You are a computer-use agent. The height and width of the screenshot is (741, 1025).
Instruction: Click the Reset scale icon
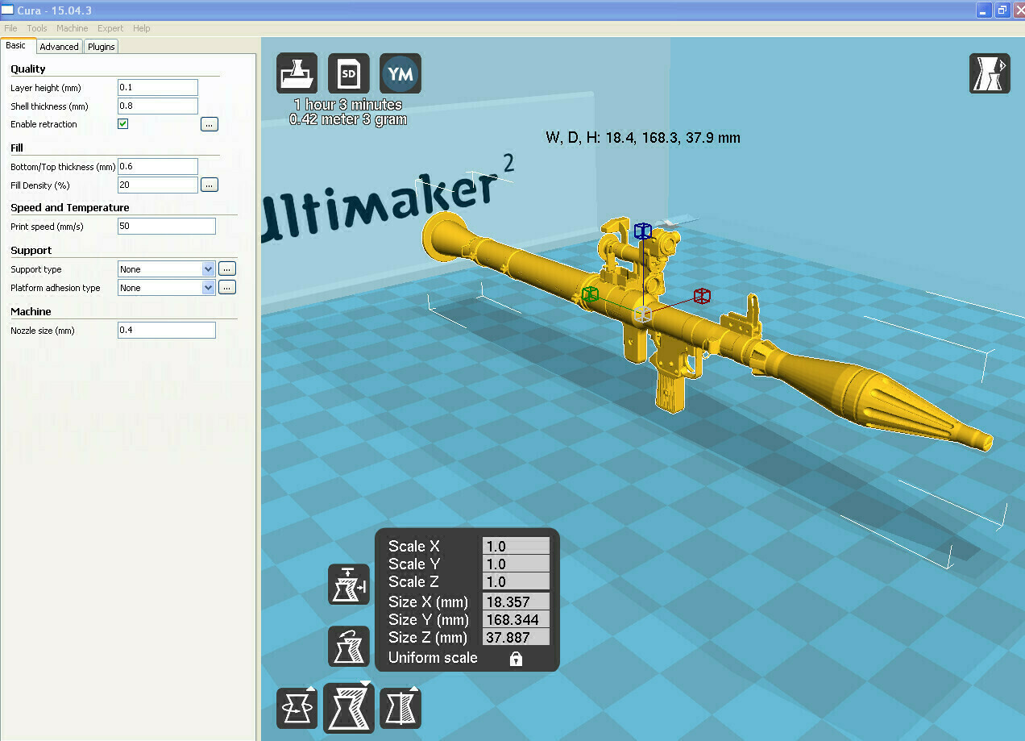(x=348, y=646)
